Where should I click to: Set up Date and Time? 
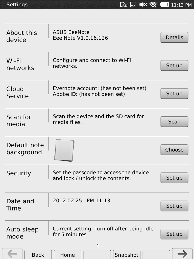pos(174,206)
